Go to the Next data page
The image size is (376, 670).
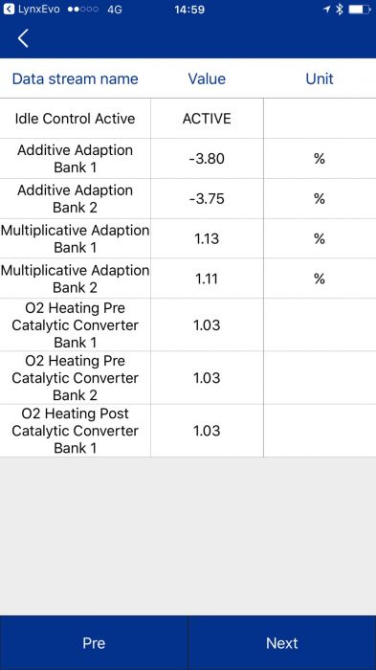click(282, 643)
